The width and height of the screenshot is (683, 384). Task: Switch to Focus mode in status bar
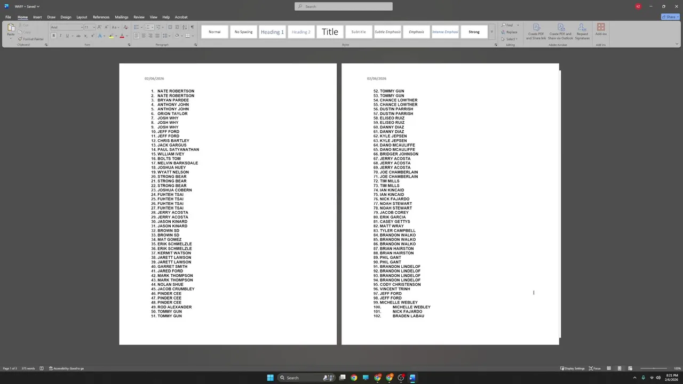pyautogui.click(x=594, y=369)
